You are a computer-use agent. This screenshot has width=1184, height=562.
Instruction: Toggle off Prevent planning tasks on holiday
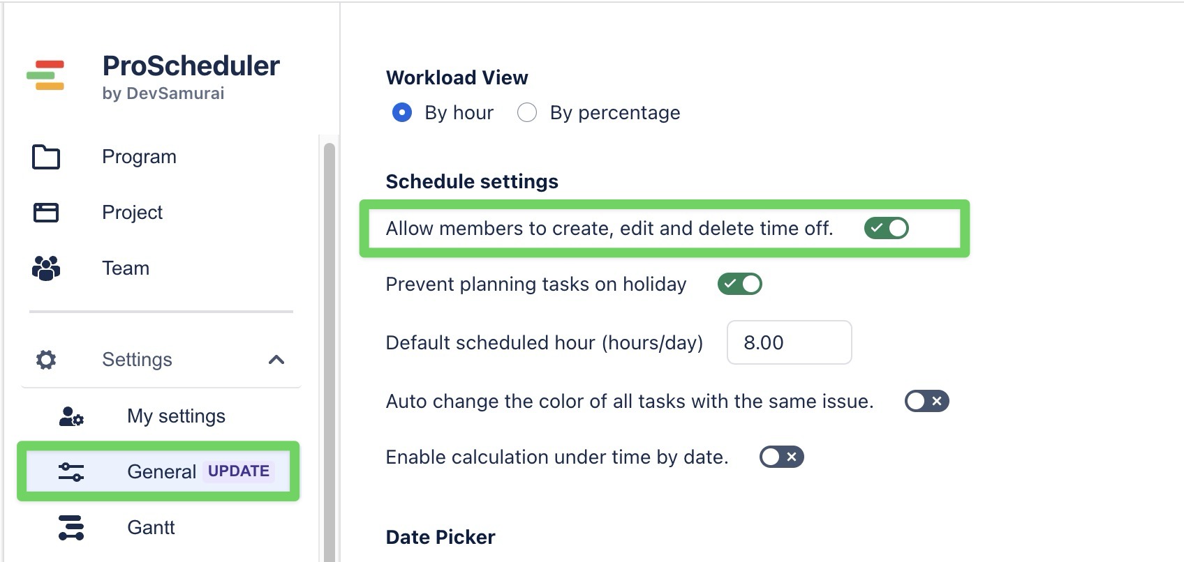(740, 284)
